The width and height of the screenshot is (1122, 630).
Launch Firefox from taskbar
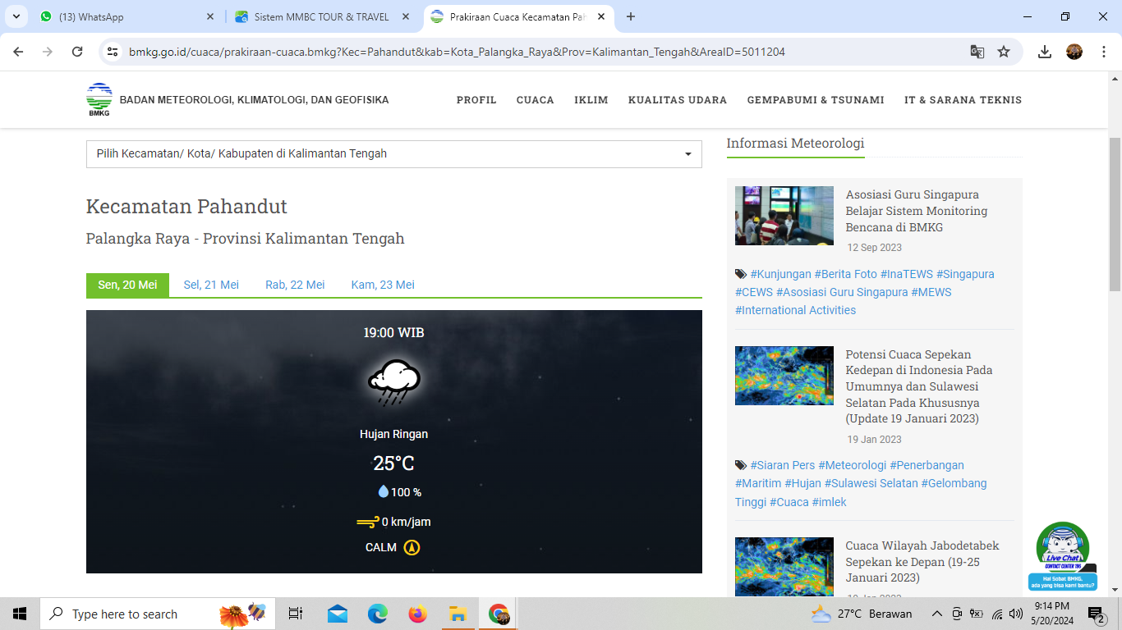(417, 614)
